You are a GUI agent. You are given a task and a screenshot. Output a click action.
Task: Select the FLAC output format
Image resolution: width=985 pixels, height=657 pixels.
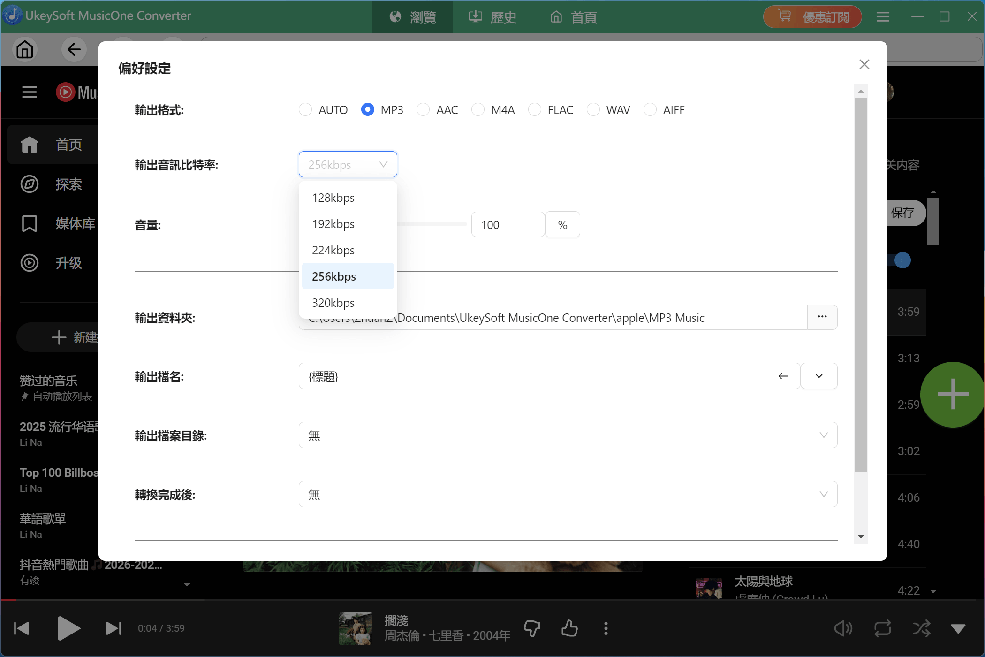point(535,109)
